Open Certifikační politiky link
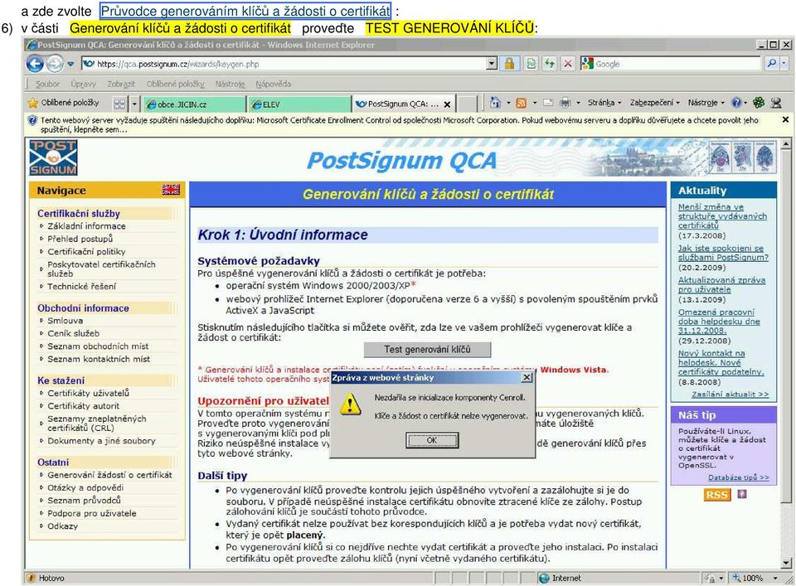Viewport: 796px width, 586px height. point(86,252)
